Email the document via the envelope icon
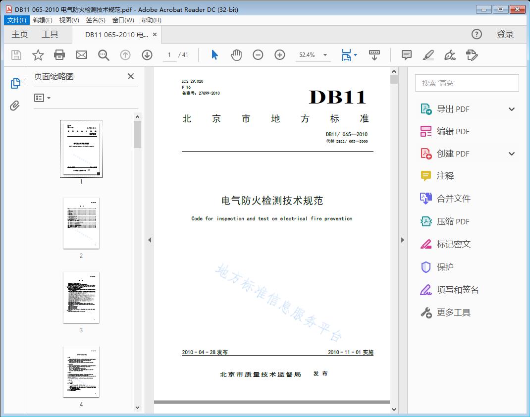Screen dimensions: 530x417 81,55
